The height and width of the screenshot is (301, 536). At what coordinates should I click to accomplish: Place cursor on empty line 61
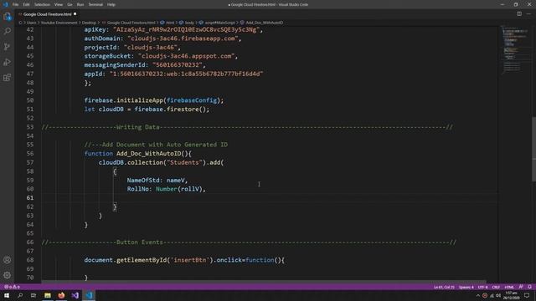pos(270,198)
